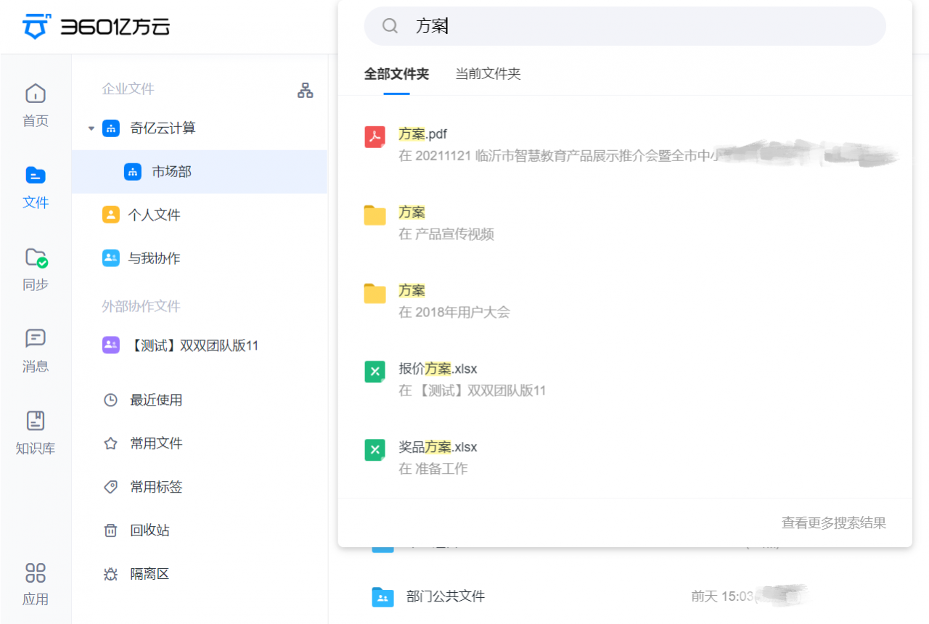Click the organization structure icon beside 企业文件
Image resolution: width=929 pixels, height=624 pixels.
coord(305,91)
